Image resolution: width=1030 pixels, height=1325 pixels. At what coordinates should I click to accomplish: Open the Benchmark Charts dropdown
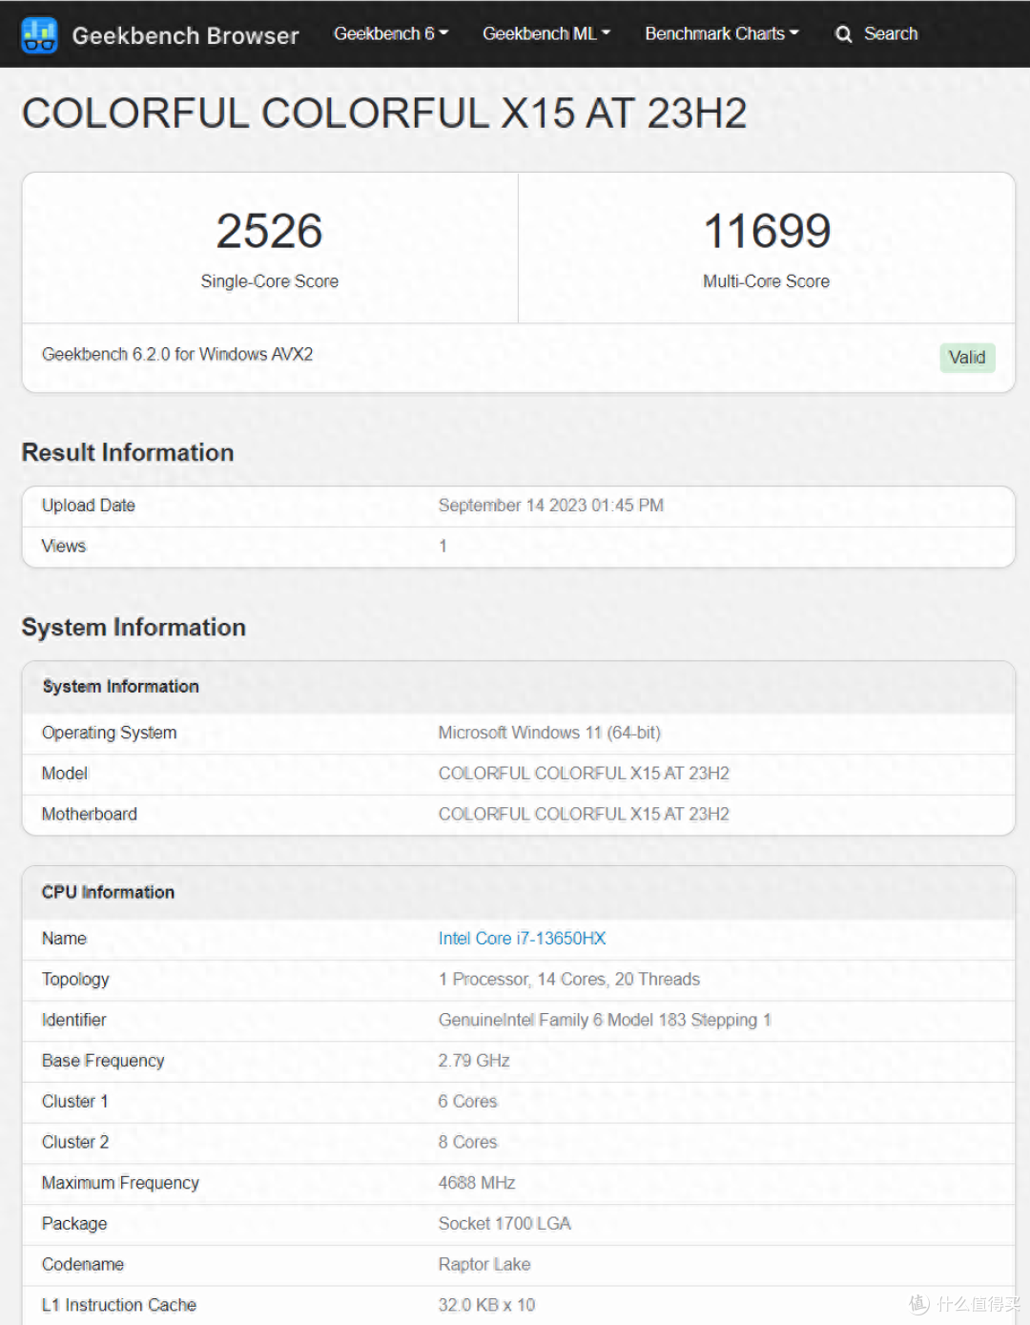tap(722, 33)
